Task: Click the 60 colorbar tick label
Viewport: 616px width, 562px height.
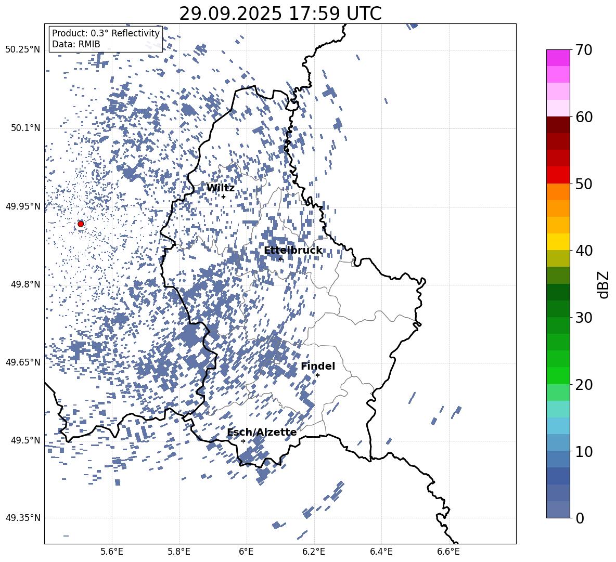Action: pos(584,117)
